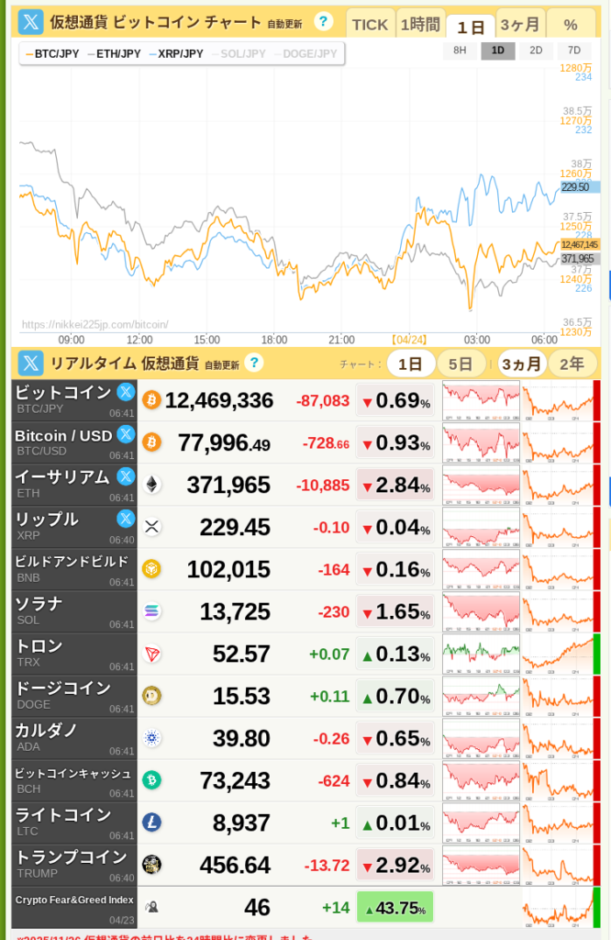Click the Solana coin icon
The height and width of the screenshot is (940, 611).
151,611
